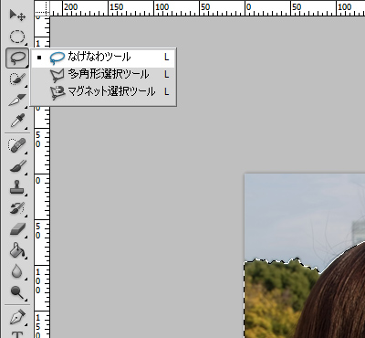The image size is (365, 338).
Task: Select the Elliptical Marquee tool
Action: pos(17,37)
